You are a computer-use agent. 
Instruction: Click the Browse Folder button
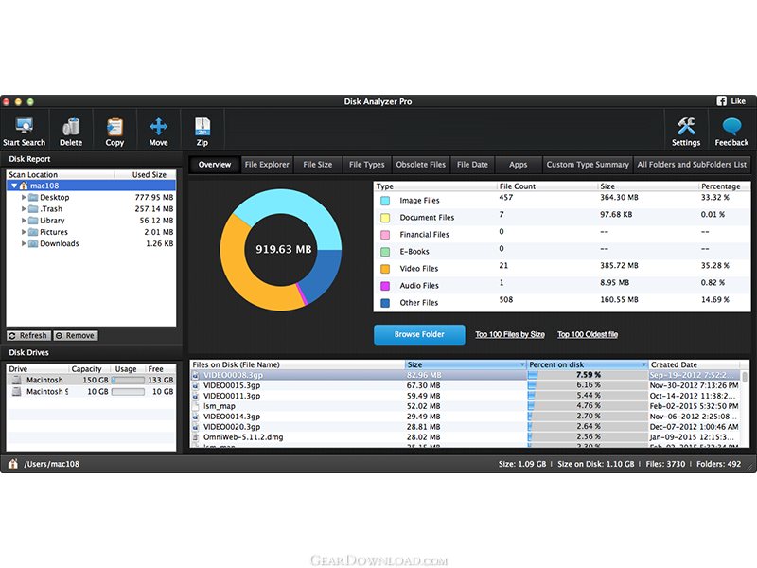pos(419,334)
